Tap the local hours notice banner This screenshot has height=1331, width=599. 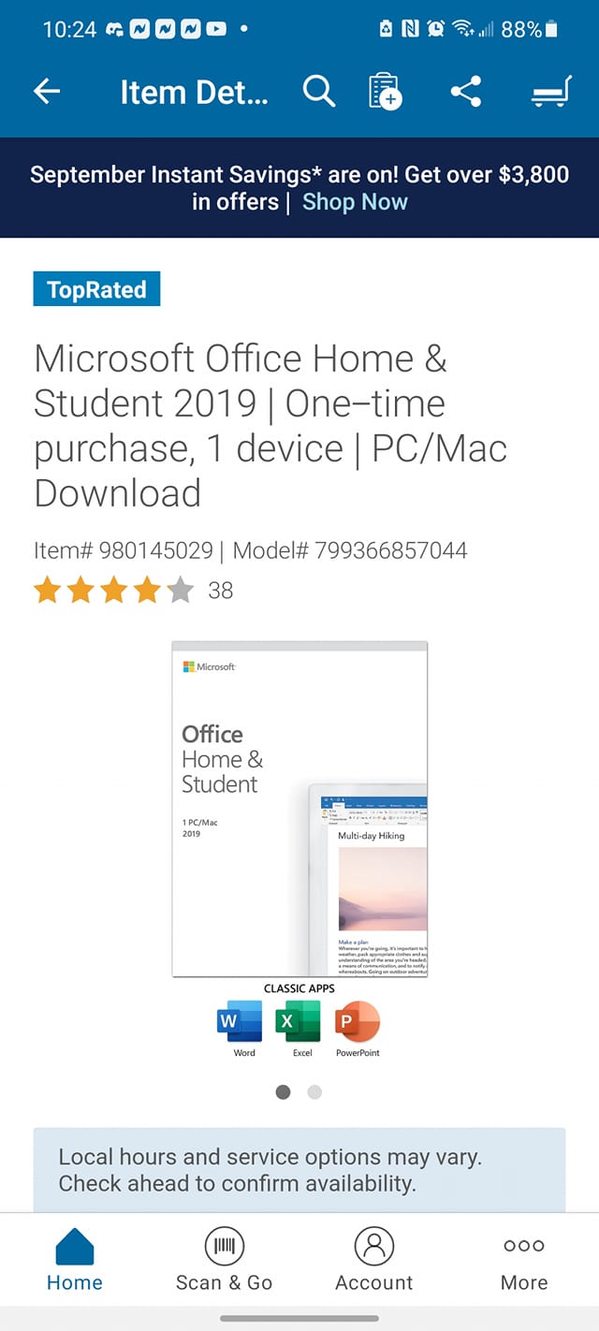click(x=299, y=1170)
